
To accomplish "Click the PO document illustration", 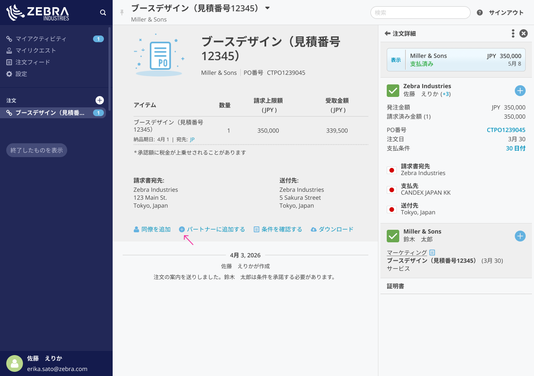I will pyautogui.click(x=159, y=56).
